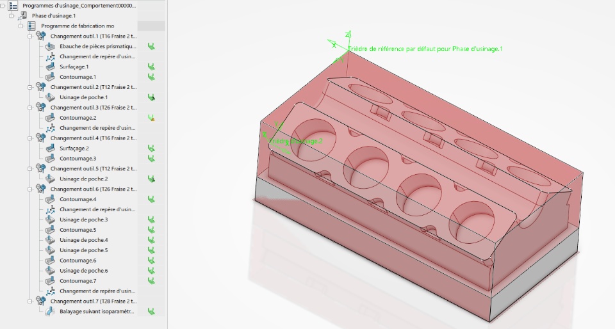Select the Contournage.1 operation icon
The image size is (615, 329).
pos(50,77)
